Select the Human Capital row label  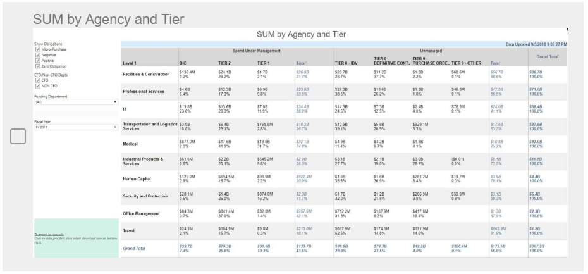tap(140, 180)
